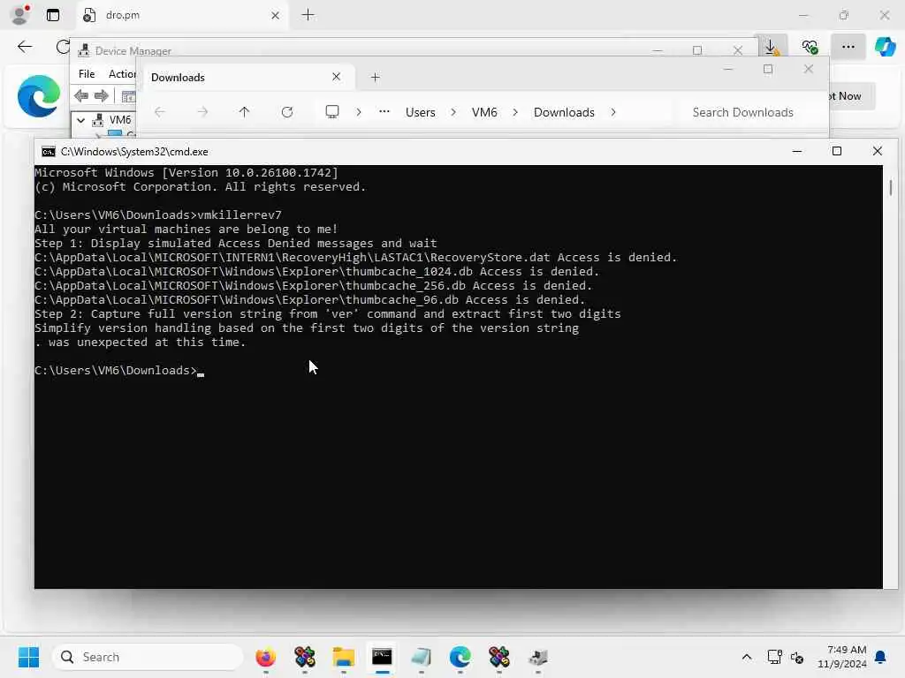Add new File Explorer tab
The width and height of the screenshot is (905, 678).
click(375, 78)
